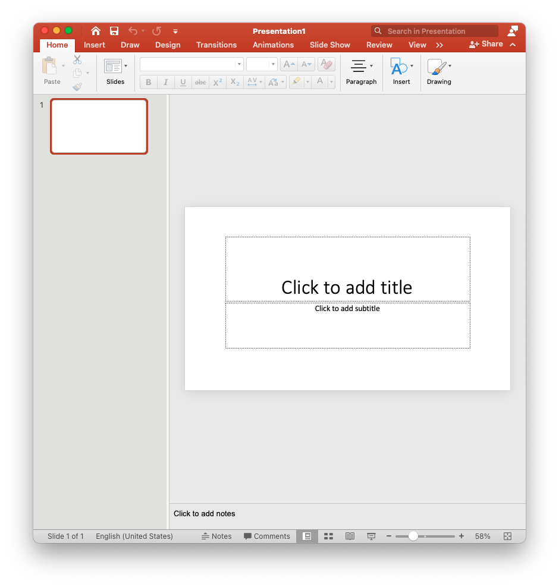Image resolution: width=559 pixels, height=587 pixels.
Task: Open Slide Sorter view icon
Action: pos(328,536)
